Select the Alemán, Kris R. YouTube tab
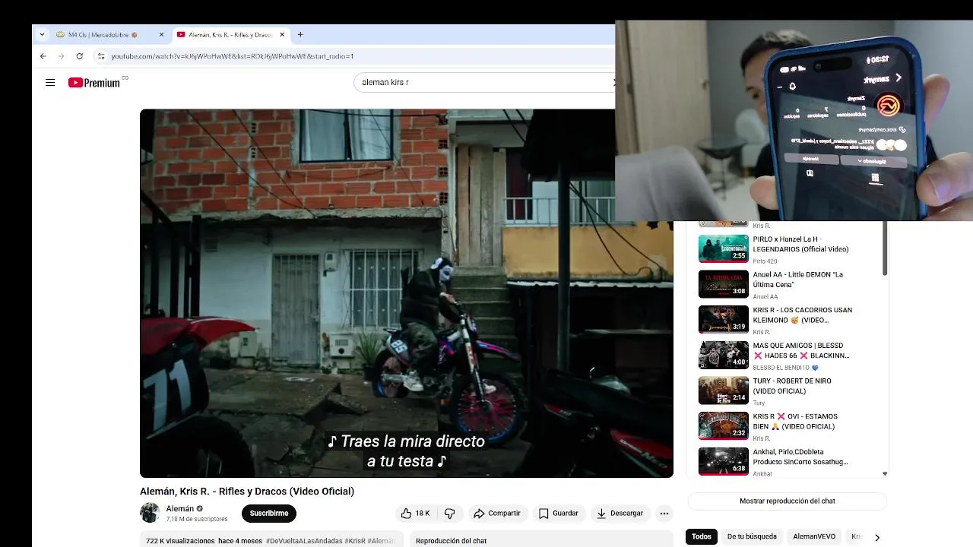Viewport: 973px width, 547px height. point(230,35)
